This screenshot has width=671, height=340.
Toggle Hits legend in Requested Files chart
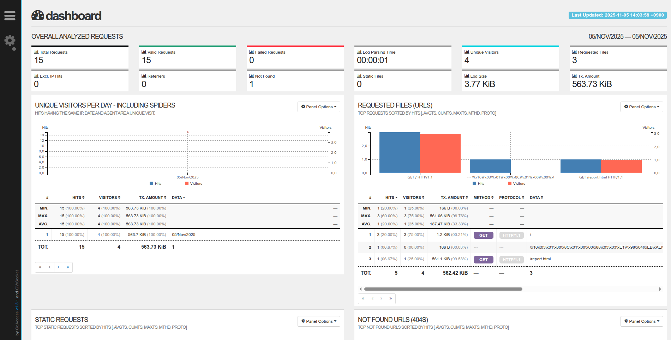(x=478, y=184)
